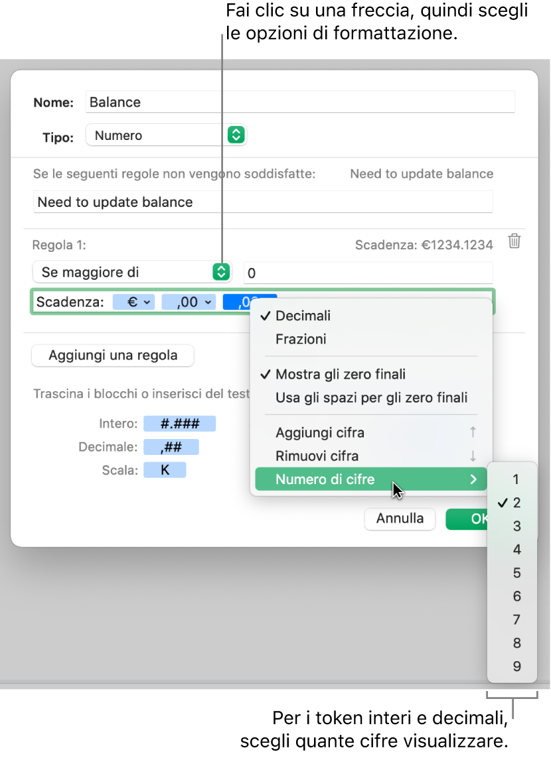Viewport: 551px width, 758px height.
Task: Open the euro currency token arrow
Action: [147, 302]
